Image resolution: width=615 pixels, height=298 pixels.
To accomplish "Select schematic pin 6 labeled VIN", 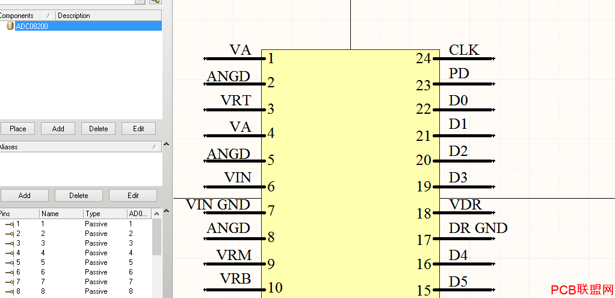I will [x=235, y=187].
